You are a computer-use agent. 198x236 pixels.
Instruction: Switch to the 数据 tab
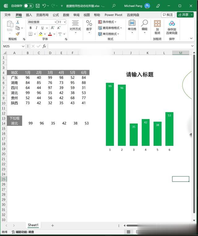(x=66, y=15)
